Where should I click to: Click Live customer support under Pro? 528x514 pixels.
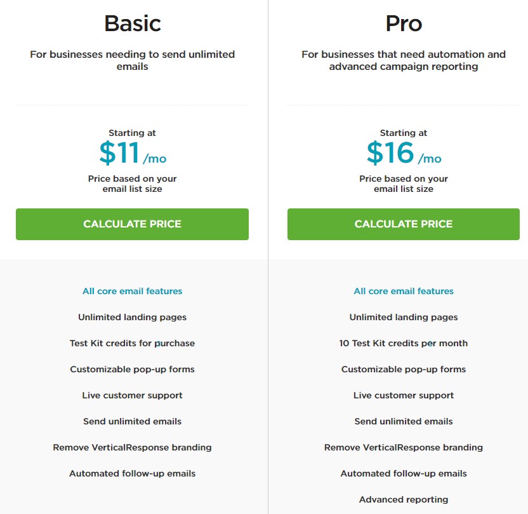point(404,395)
